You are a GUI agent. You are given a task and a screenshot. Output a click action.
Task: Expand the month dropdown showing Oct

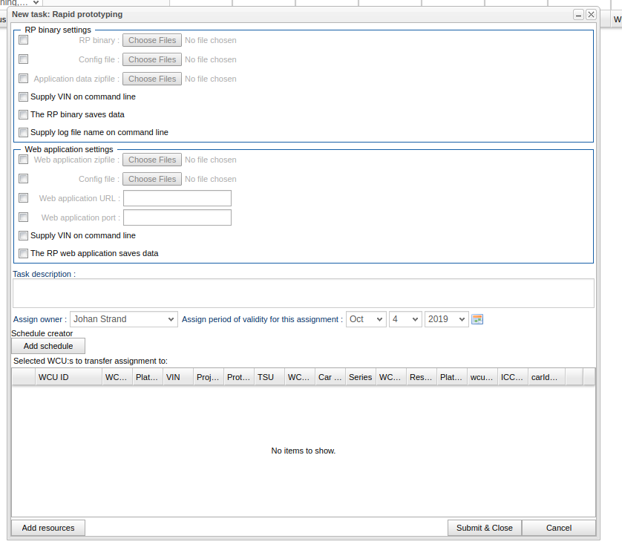pos(366,319)
